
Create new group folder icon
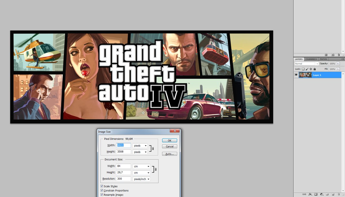click(x=327, y=194)
